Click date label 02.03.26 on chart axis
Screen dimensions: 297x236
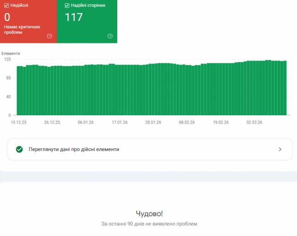tap(254, 122)
